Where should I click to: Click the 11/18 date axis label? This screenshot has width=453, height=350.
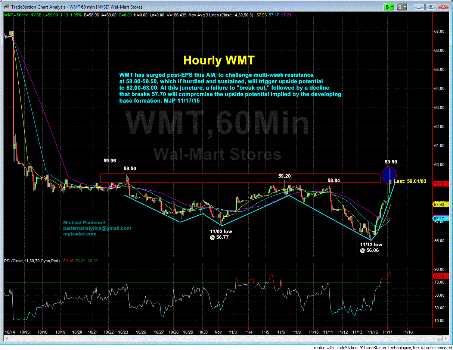click(x=407, y=332)
